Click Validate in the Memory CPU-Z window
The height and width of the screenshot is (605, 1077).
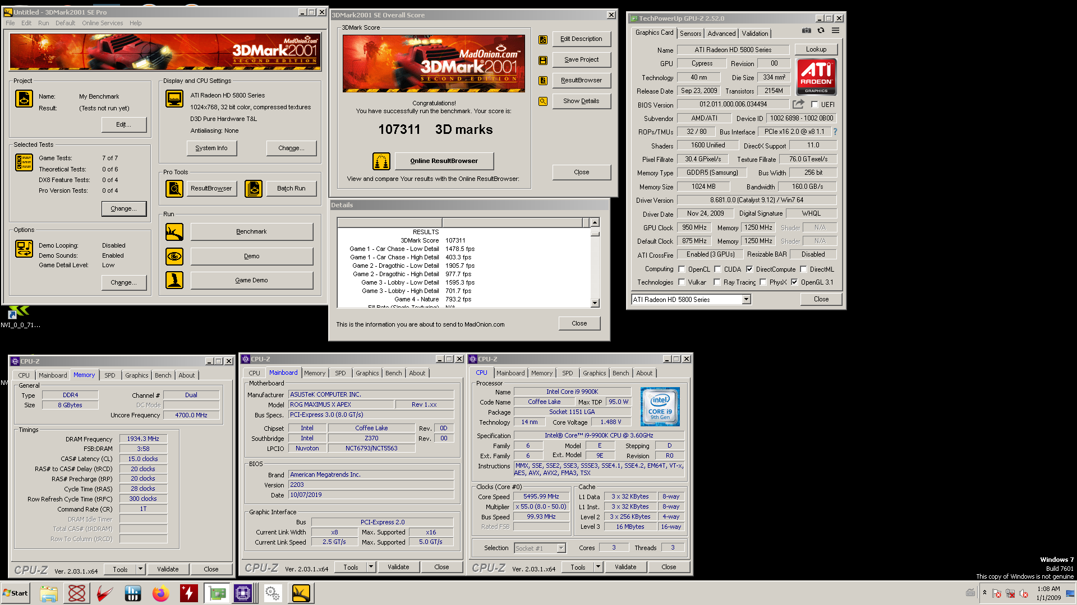pos(168,569)
